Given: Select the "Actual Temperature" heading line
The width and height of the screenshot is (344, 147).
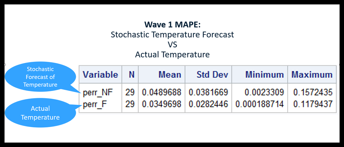Looking at the screenshot, I should (x=172, y=55).
